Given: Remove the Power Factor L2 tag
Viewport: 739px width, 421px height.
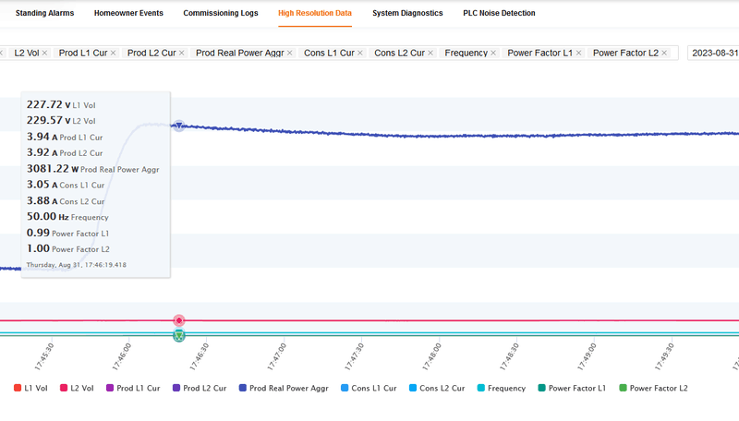Looking at the screenshot, I should [x=664, y=54].
